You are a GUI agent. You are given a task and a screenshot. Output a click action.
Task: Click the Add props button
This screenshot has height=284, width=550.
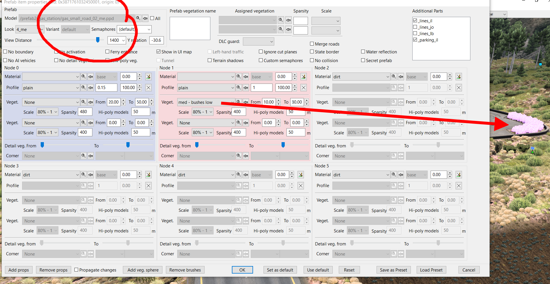(x=19, y=270)
